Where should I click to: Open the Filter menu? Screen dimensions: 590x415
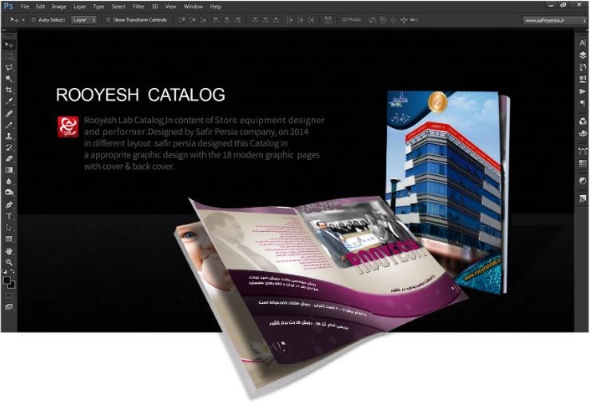[x=138, y=6]
